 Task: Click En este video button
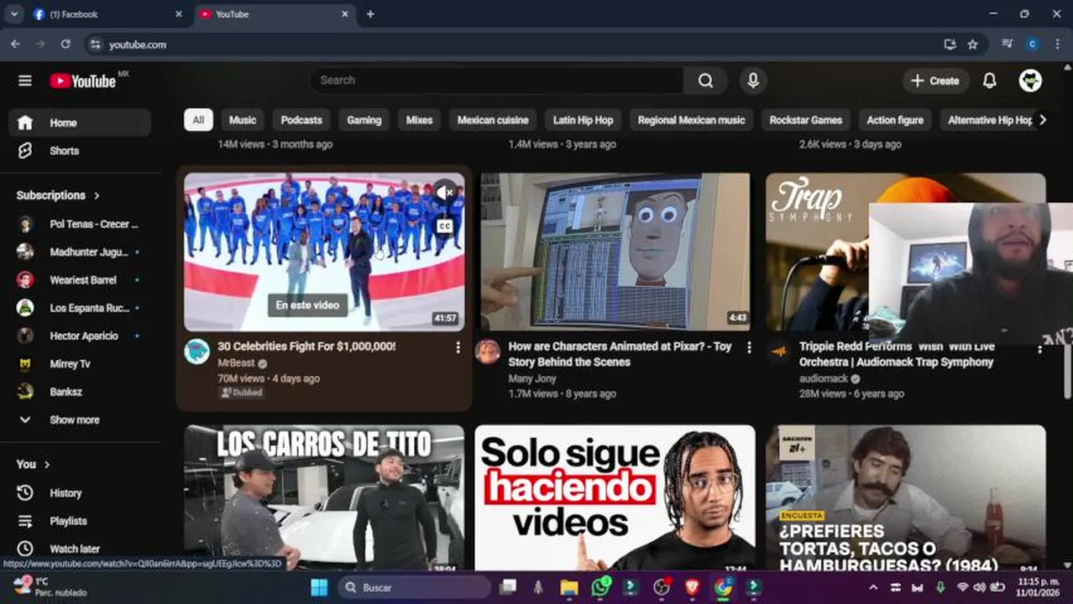coord(307,305)
